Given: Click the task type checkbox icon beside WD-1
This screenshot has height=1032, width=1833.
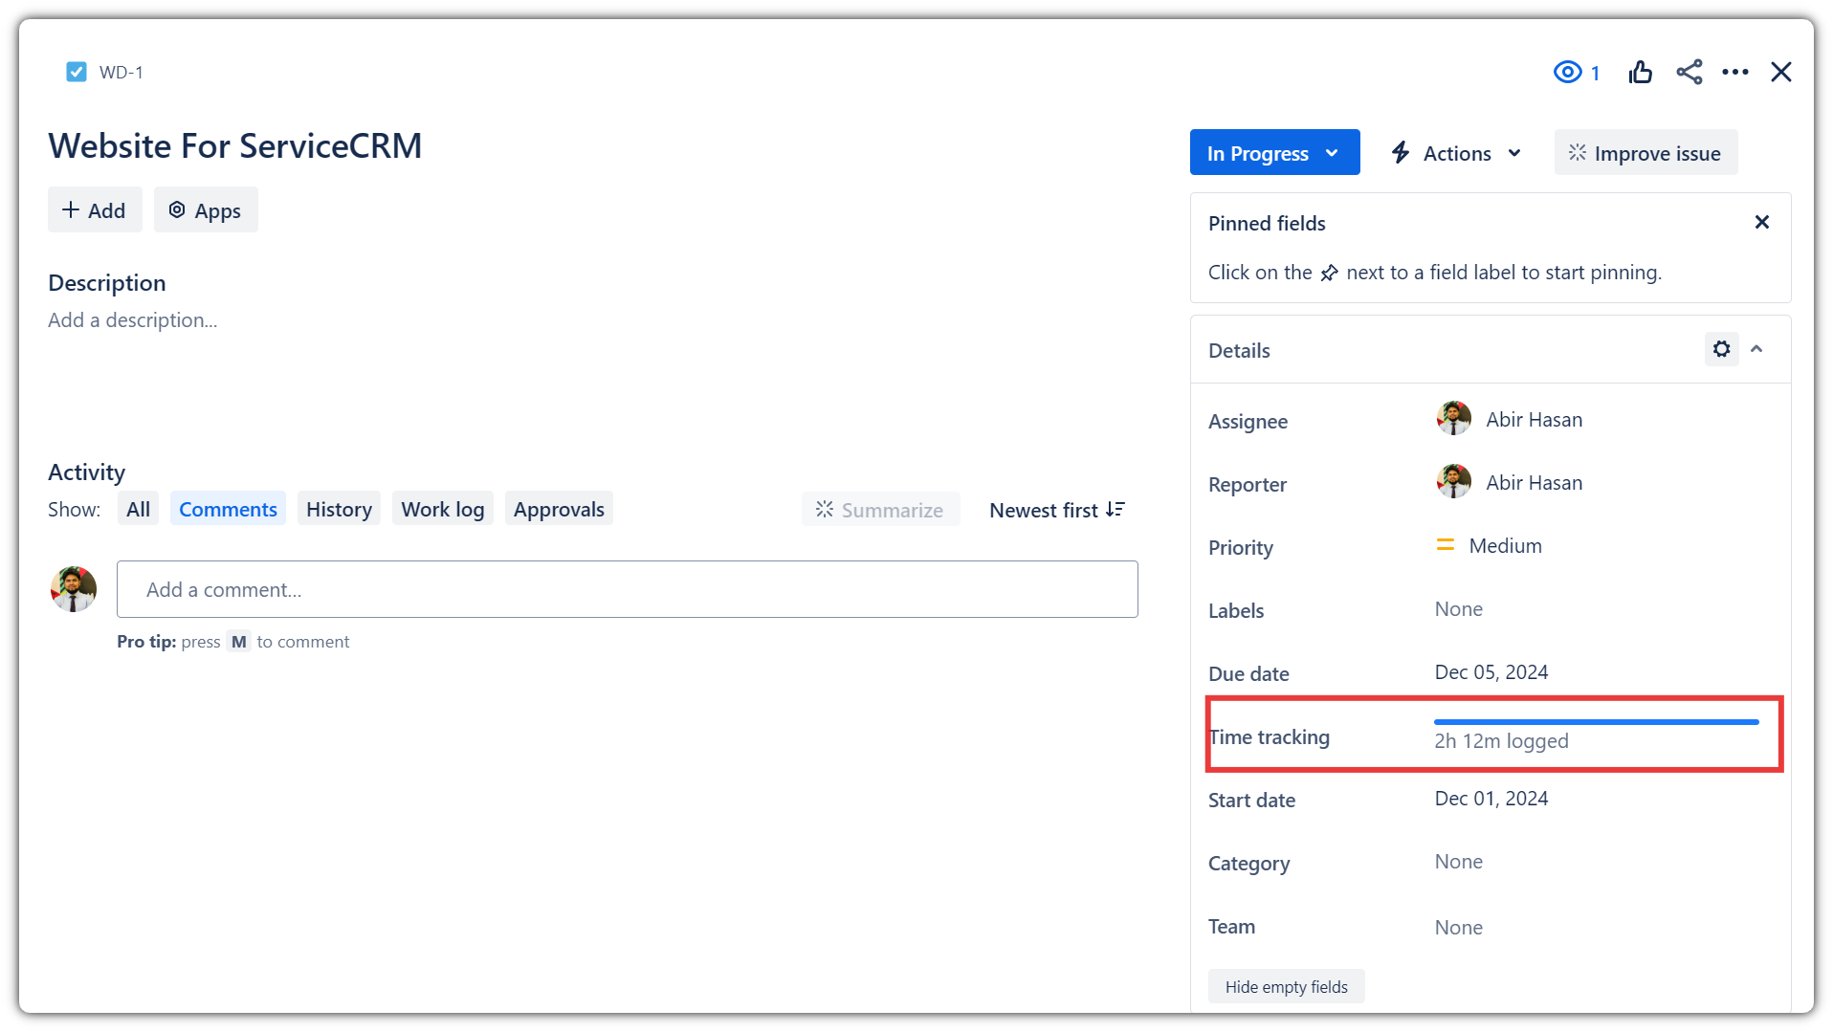Looking at the screenshot, I should click(x=77, y=72).
